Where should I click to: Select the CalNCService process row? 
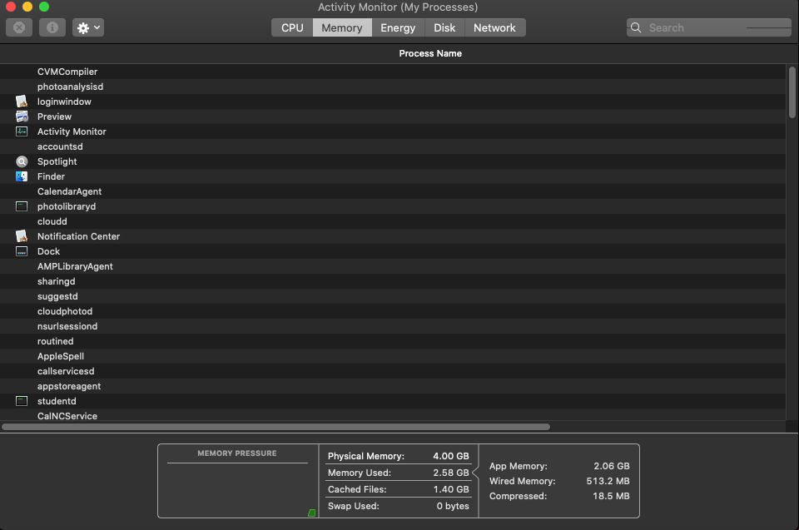(x=392, y=415)
